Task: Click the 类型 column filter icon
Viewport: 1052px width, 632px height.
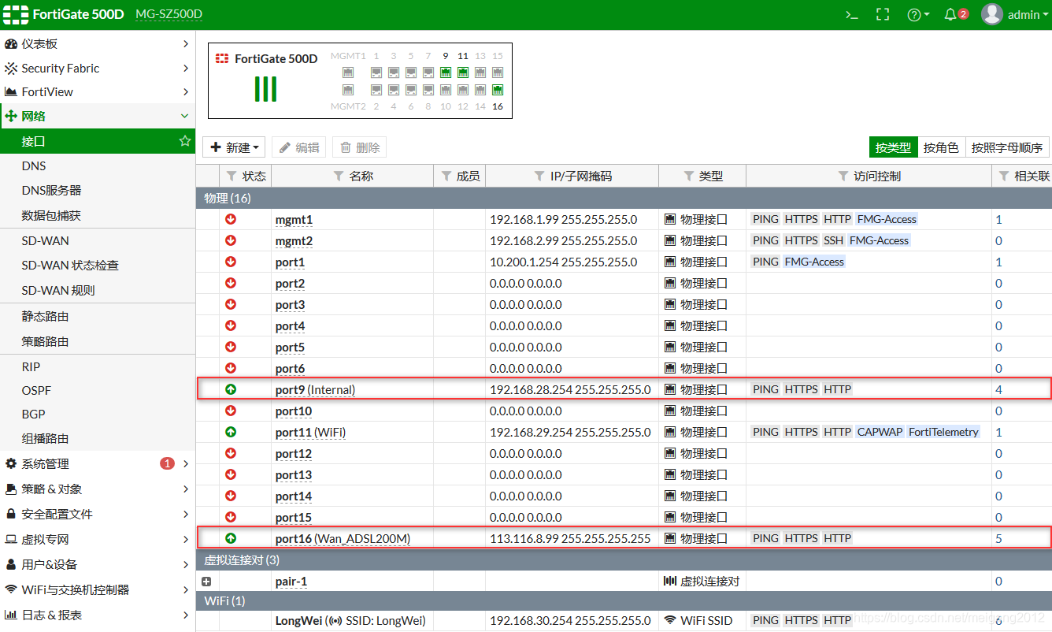Action: tap(689, 176)
